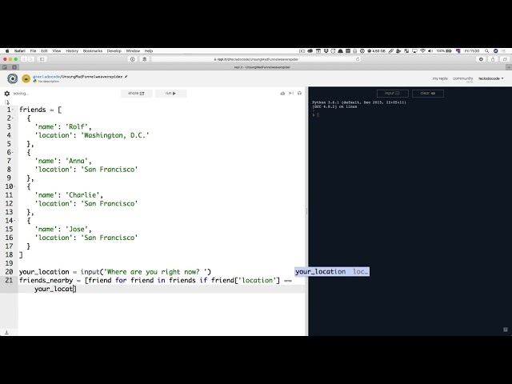Viewport: 512px width, 384px height.
Task: Click 'Washington, D.C.' on line 4
Action: (115, 135)
